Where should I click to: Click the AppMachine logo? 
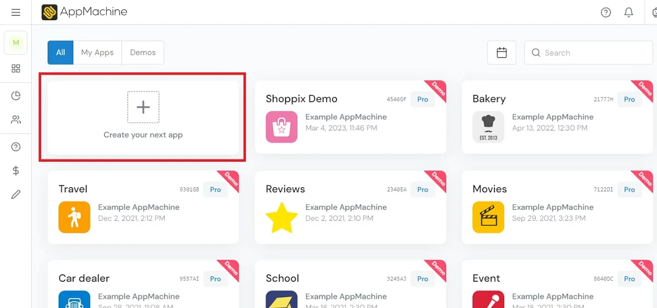click(x=84, y=12)
